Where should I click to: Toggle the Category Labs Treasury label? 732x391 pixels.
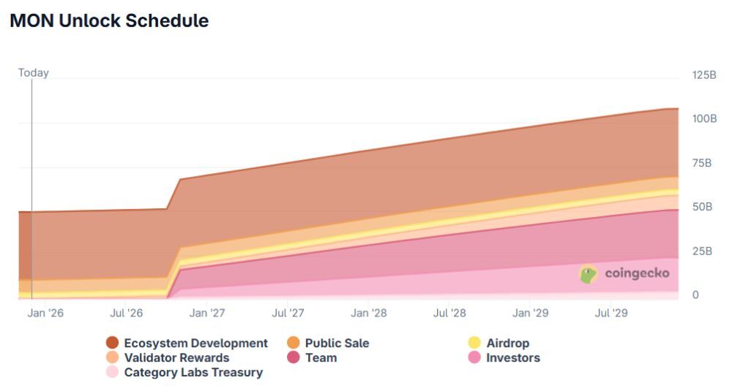click(x=193, y=373)
